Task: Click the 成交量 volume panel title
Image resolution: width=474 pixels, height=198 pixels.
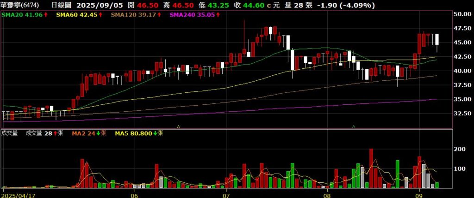Action: point(10,133)
